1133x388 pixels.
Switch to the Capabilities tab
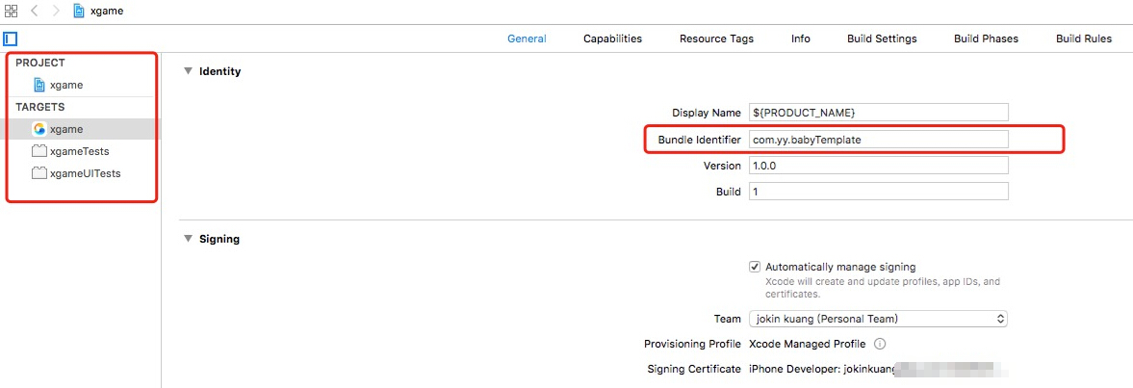pyautogui.click(x=613, y=39)
